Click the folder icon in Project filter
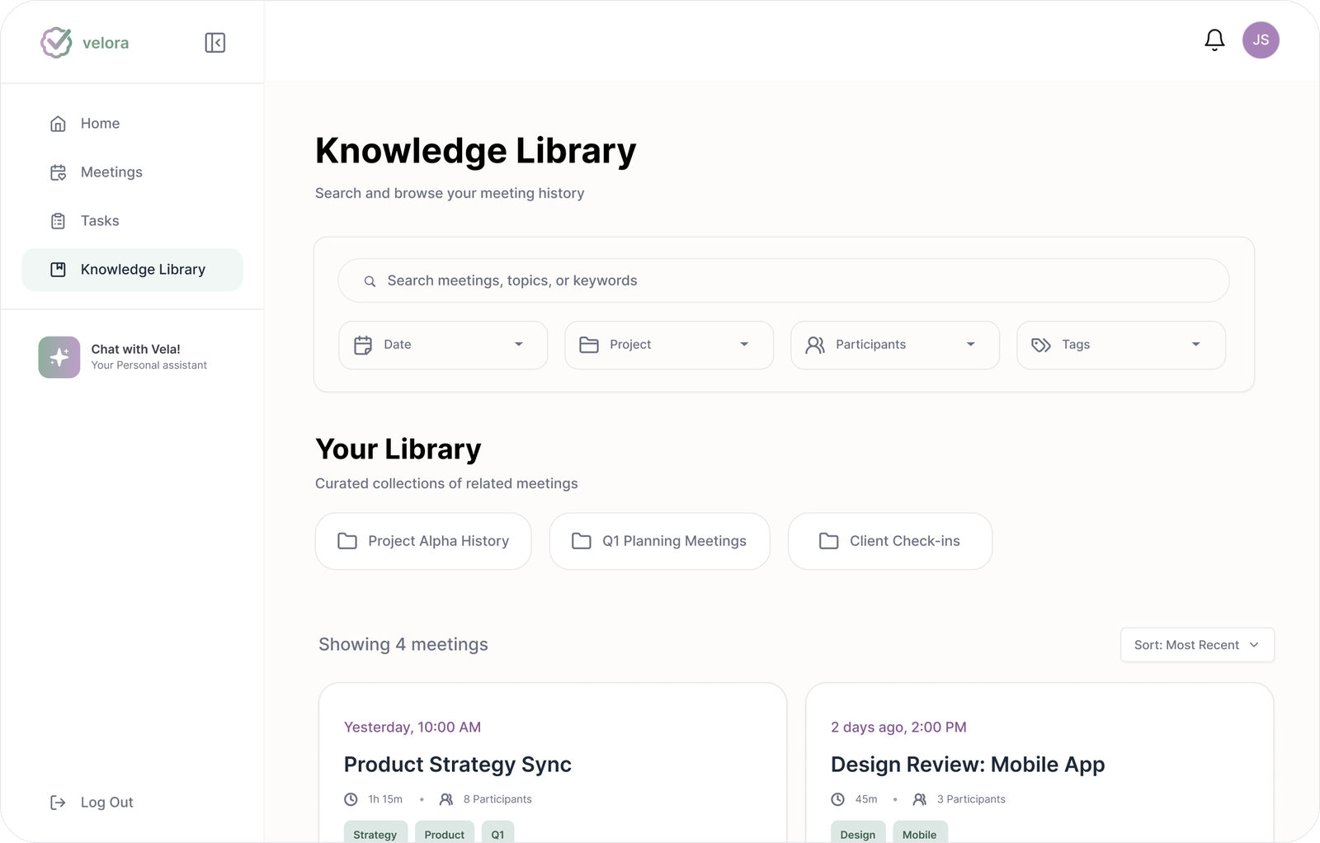The width and height of the screenshot is (1320, 843). [589, 345]
